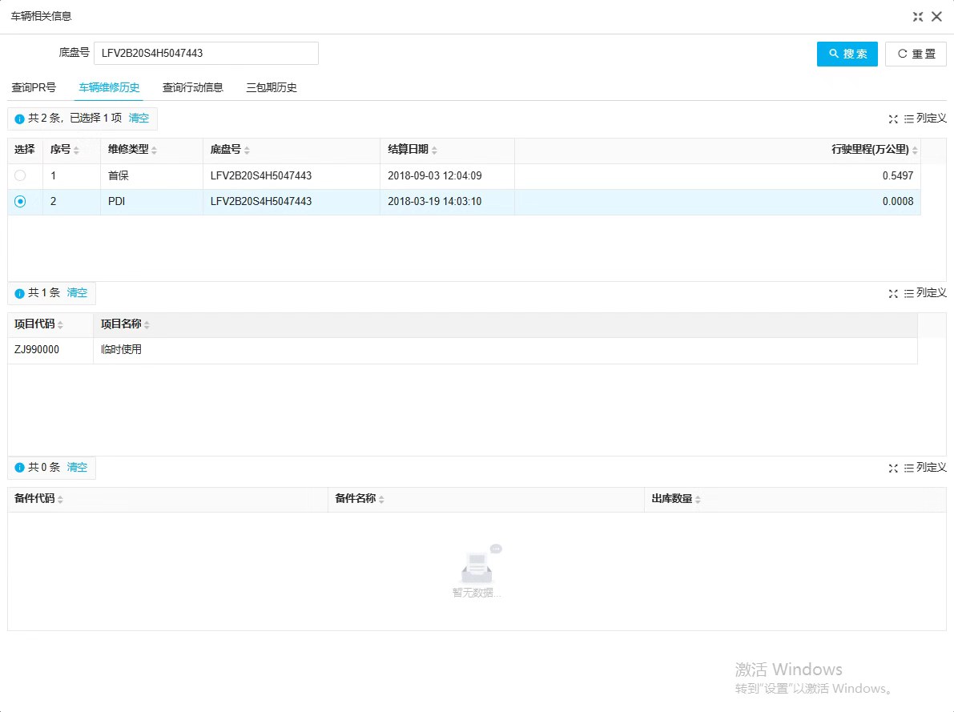This screenshot has width=954, height=712.
Task: Sort by 维修类型 column
Action: click(x=154, y=151)
